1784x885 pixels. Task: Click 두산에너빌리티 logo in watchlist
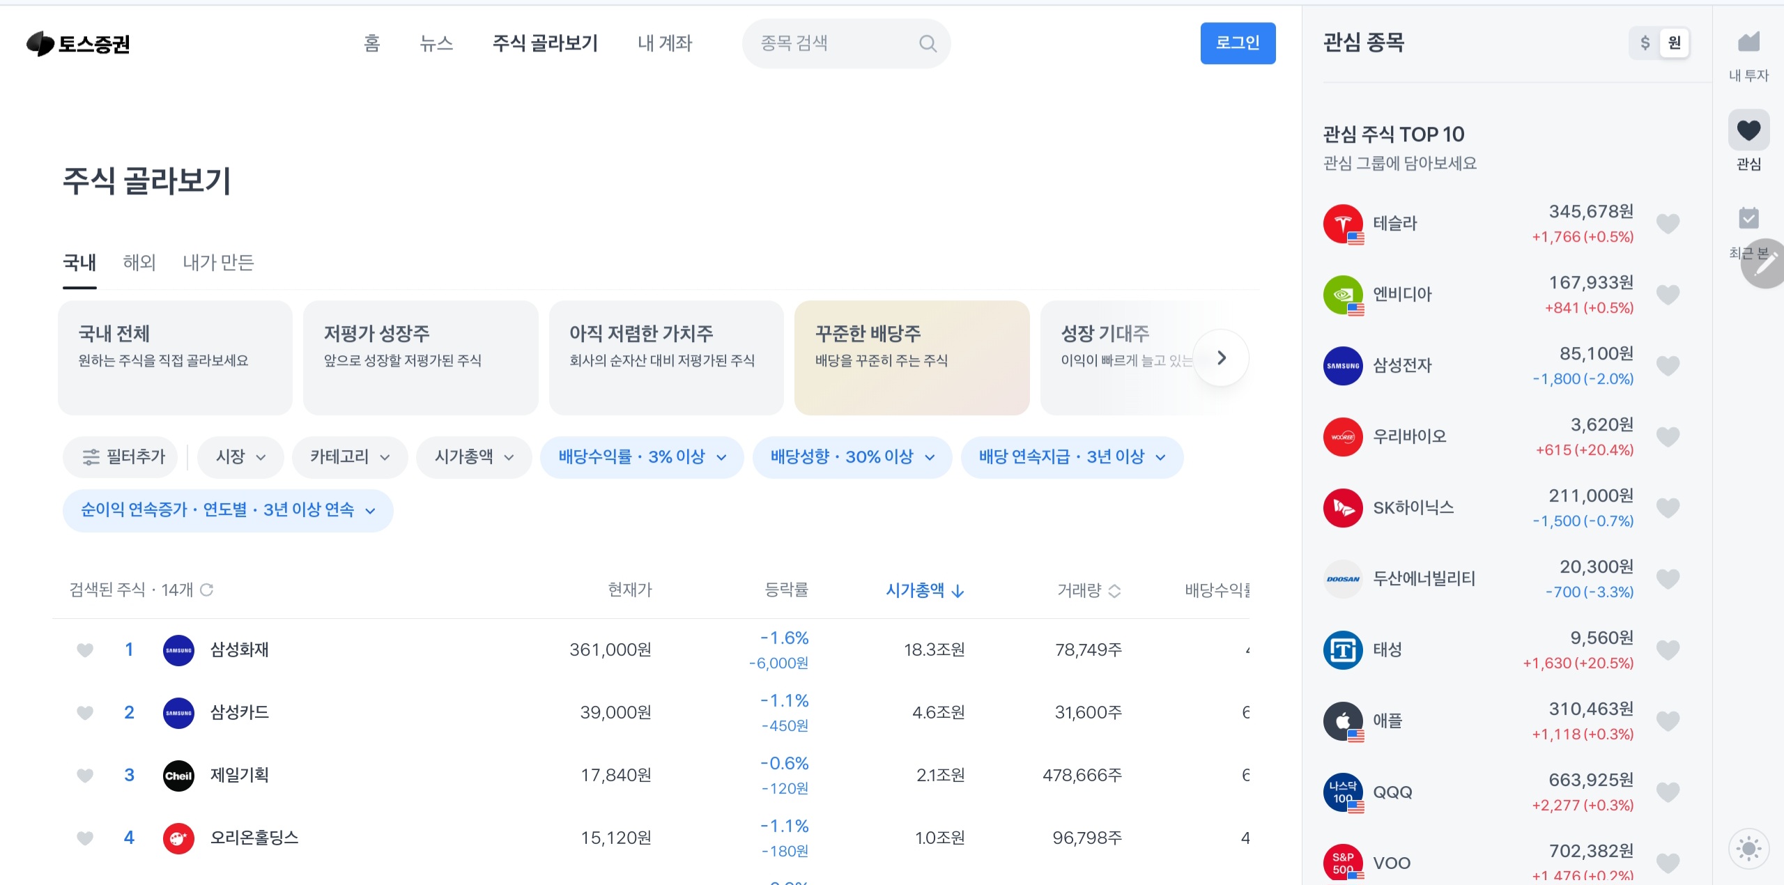[1343, 579]
